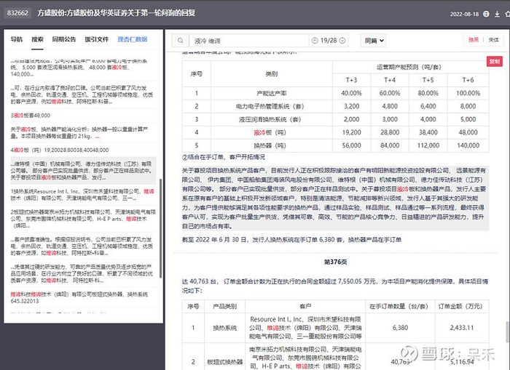Click the left results panel scrollbar
This screenshot has width=510, height=370.
click(161, 228)
